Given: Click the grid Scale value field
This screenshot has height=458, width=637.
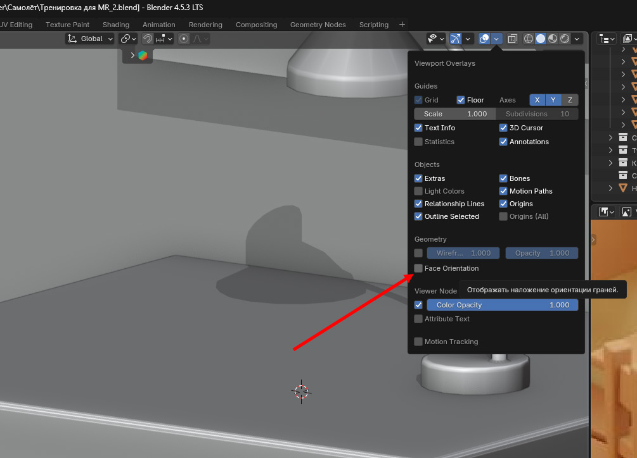Looking at the screenshot, I should (454, 114).
